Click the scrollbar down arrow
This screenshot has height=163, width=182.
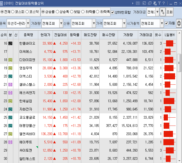(x=179, y=161)
